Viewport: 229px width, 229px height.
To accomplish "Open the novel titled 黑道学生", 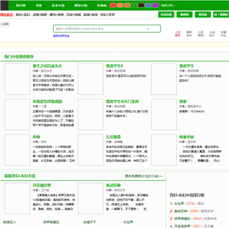I will pos(186,66).
